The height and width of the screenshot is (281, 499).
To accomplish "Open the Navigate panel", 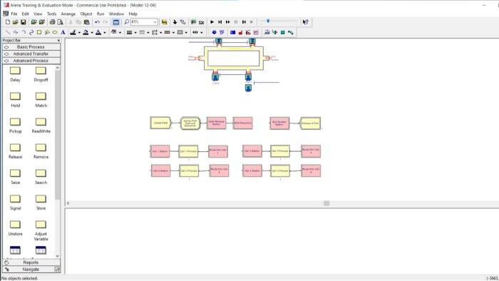I will 31,270.
